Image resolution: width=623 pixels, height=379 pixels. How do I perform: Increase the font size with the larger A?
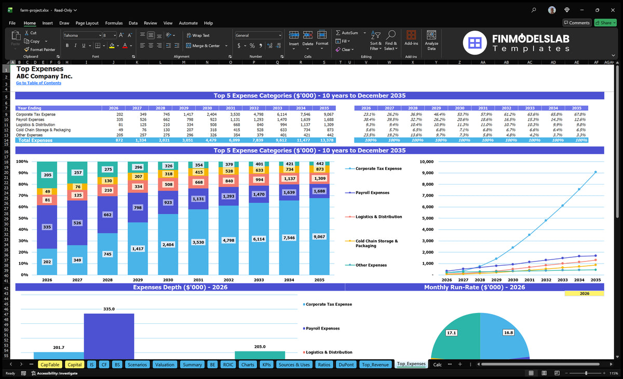(121, 35)
